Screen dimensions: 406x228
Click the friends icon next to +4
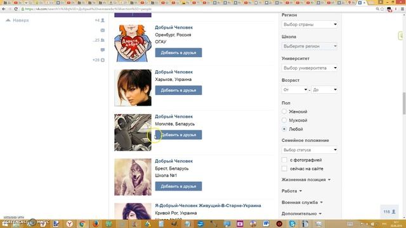[x=103, y=20]
